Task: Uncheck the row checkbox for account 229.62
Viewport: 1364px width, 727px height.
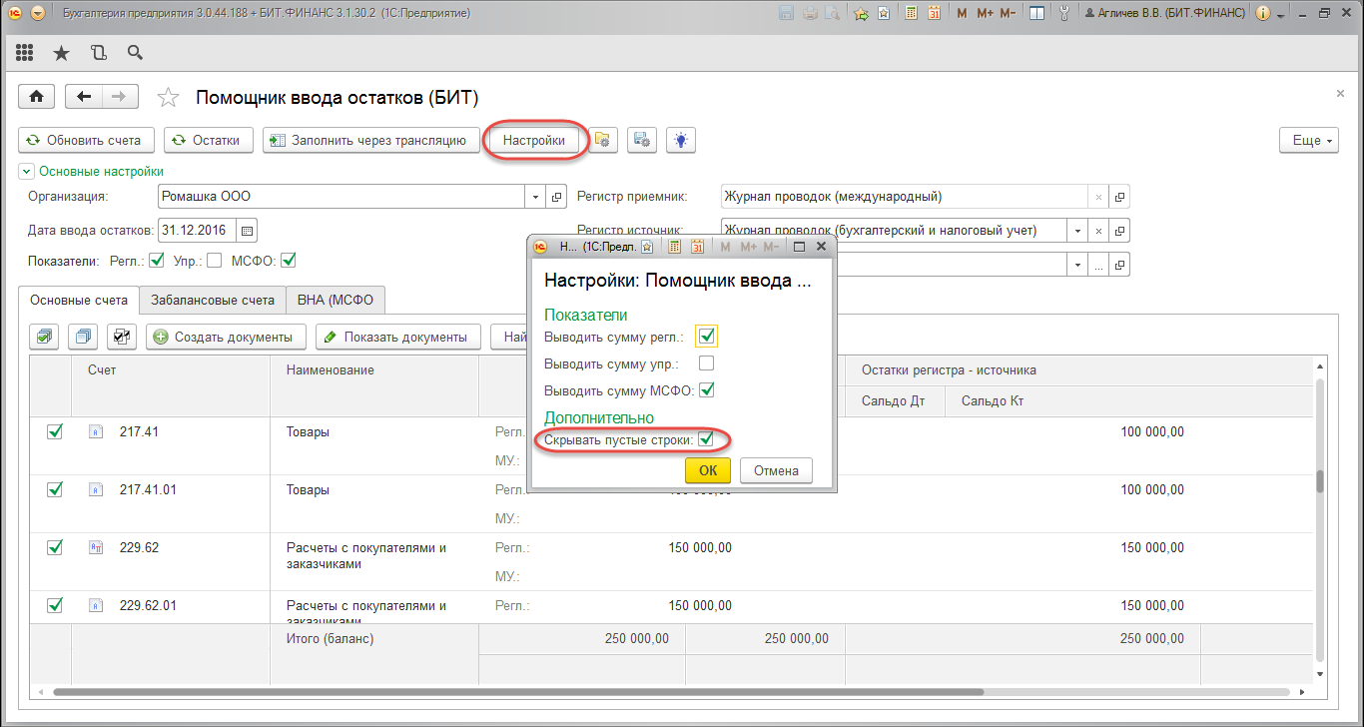Action: pyautogui.click(x=55, y=547)
